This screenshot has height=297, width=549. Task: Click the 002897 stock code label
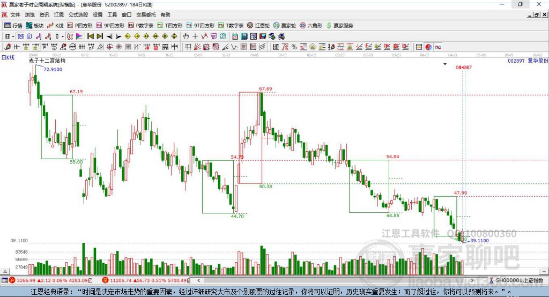click(516, 61)
